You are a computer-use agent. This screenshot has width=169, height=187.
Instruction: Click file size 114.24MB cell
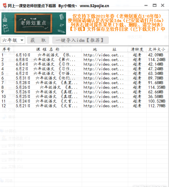(157, 59)
